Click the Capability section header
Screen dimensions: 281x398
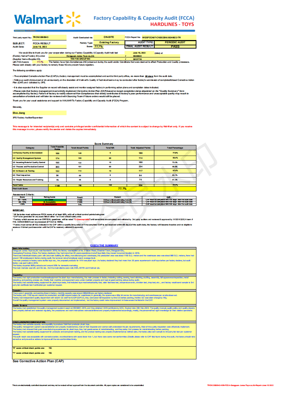pos(104,275)
